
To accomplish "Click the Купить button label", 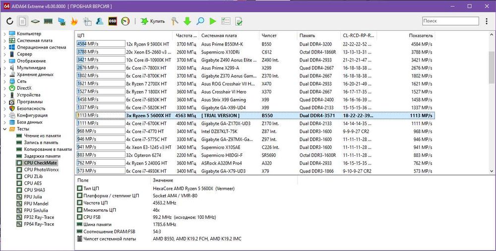I will pos(157,21).
